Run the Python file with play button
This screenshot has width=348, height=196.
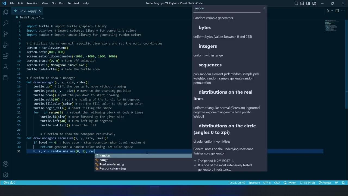328,11
